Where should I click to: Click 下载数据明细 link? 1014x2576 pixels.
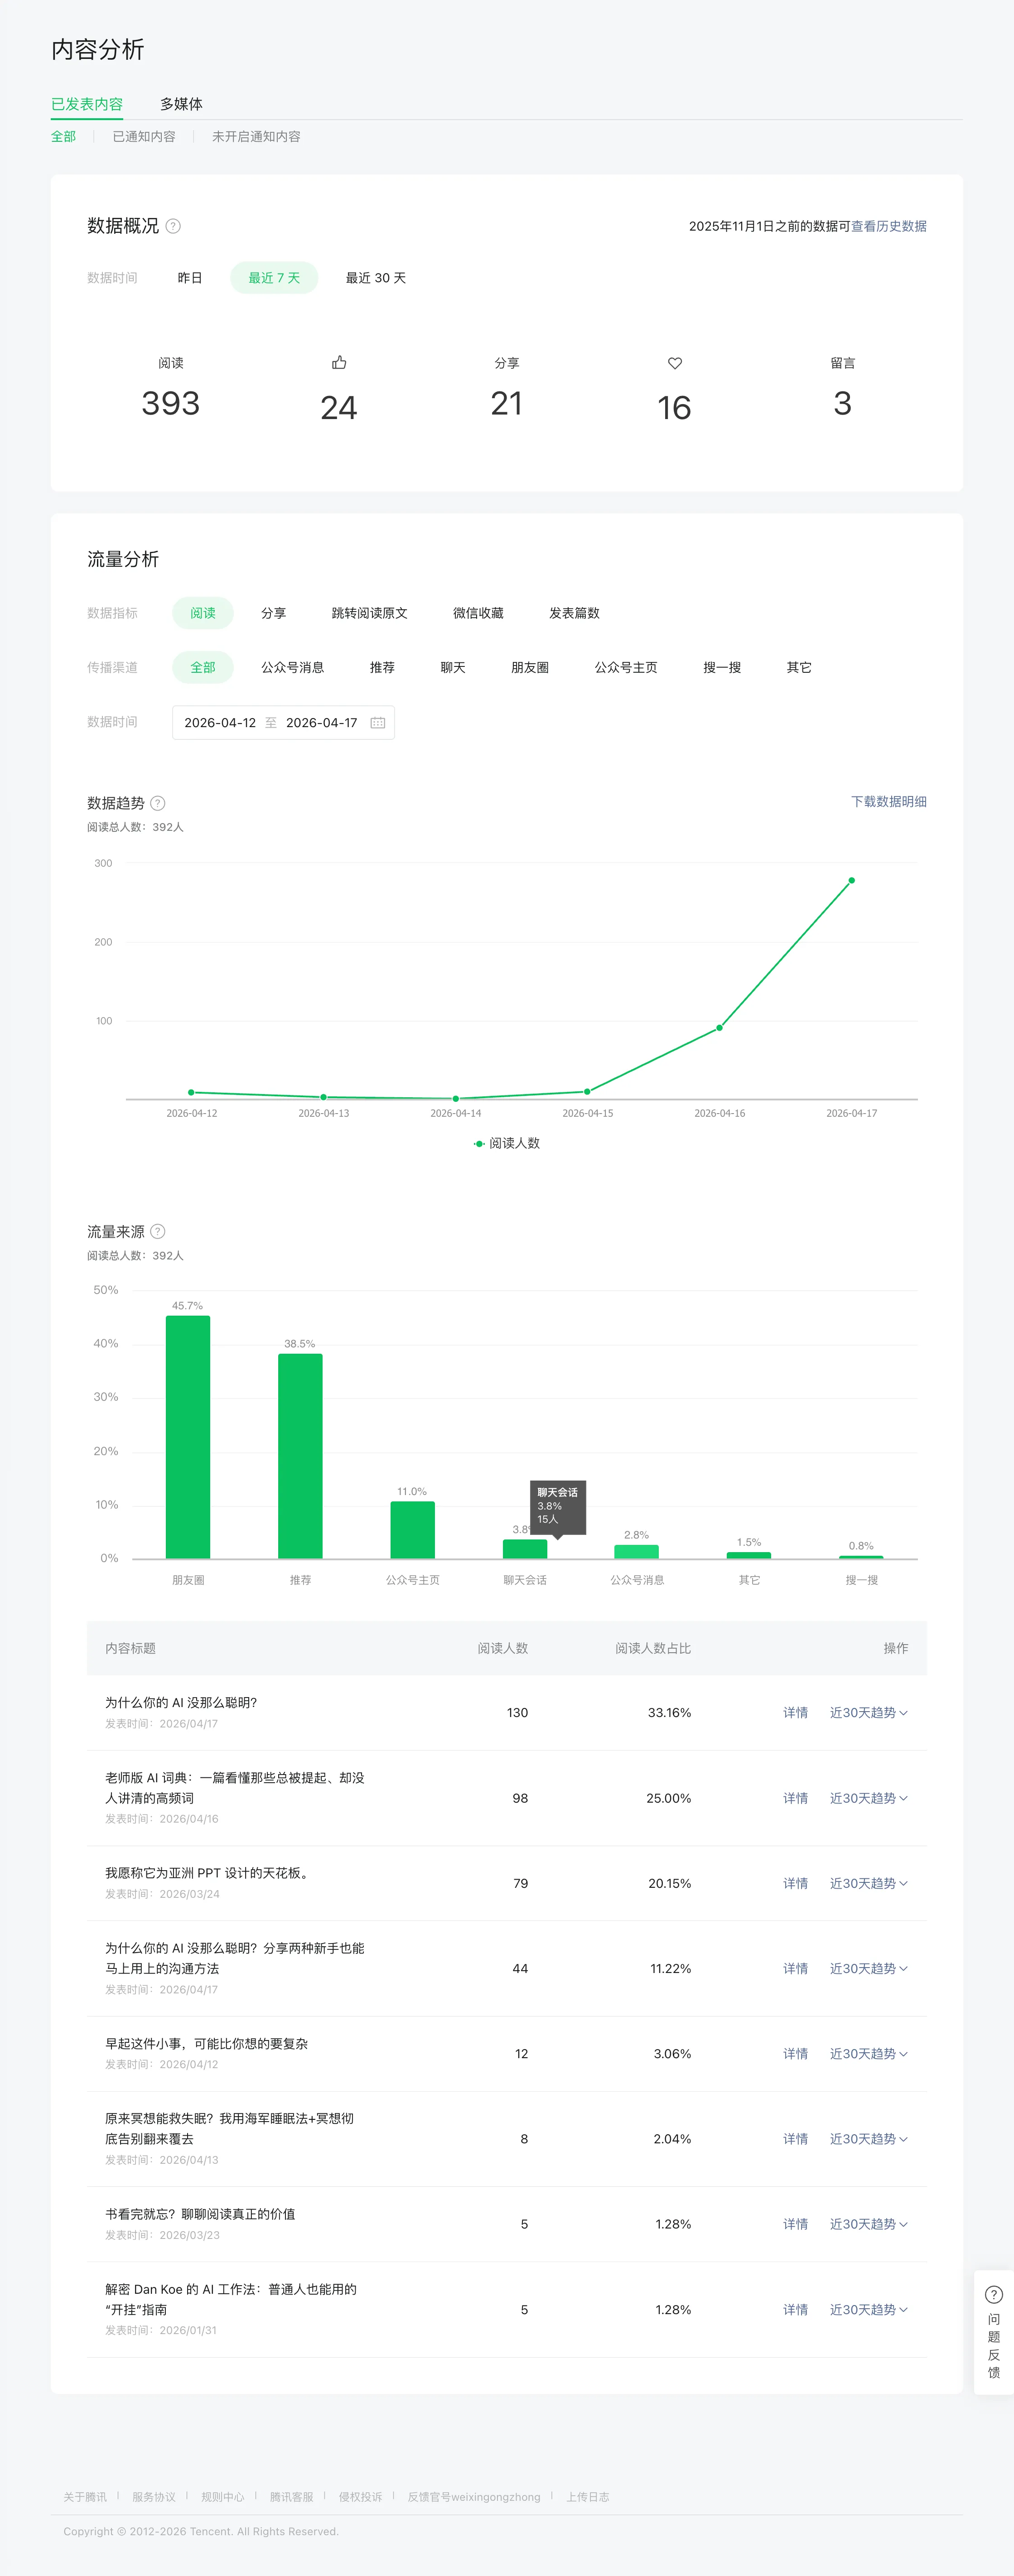coord(889,801)
